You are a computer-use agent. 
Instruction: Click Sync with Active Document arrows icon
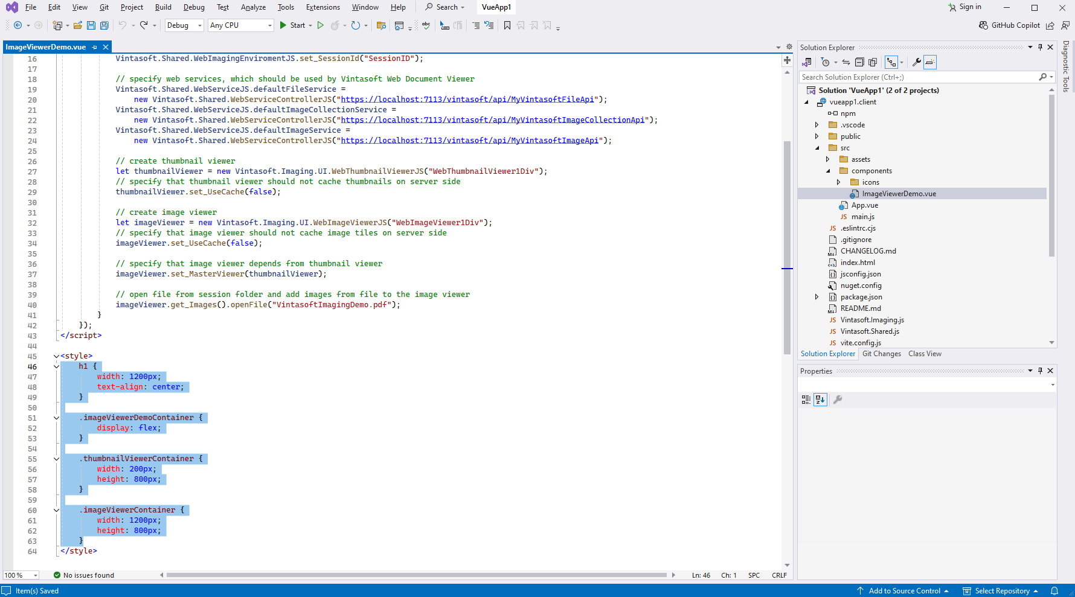coord(846,62)
